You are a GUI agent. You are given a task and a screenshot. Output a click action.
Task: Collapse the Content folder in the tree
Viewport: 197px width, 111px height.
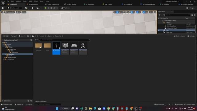[4, 44]
